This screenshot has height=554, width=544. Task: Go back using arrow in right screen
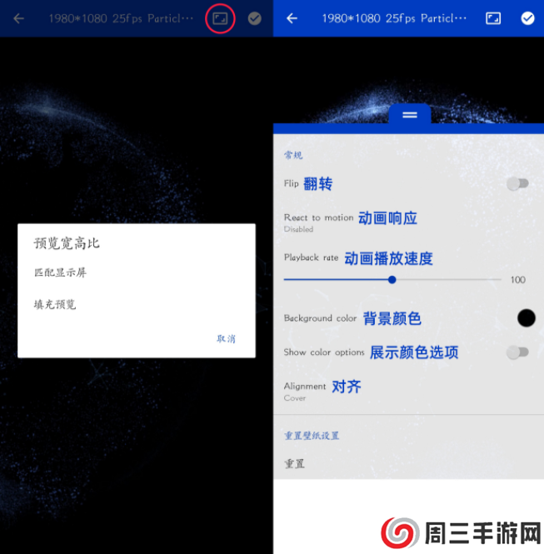click(292, 18)
